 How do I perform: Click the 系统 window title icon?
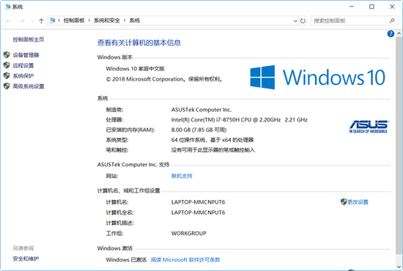(7, 7)
